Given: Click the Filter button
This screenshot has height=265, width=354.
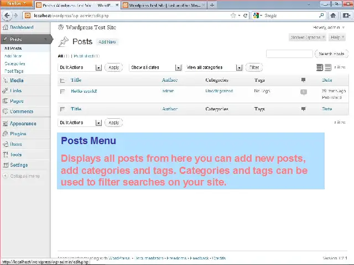Looking at the screenshot, I should (x=254, y=67).
